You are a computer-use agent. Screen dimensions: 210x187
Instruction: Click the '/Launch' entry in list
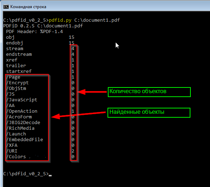tap(16, 134)
